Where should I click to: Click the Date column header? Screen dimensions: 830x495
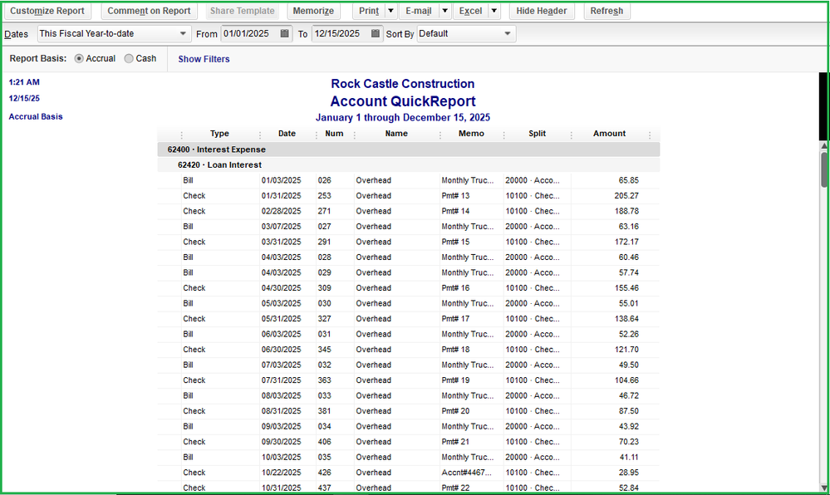[287, 134]
